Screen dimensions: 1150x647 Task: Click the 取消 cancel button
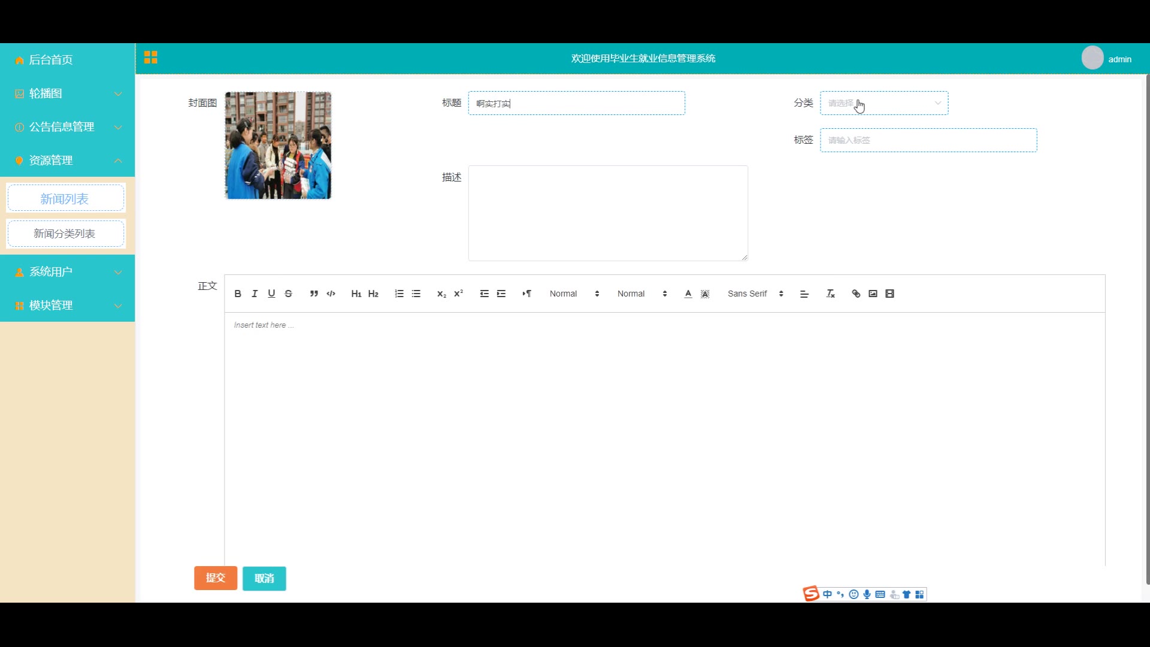(264, 578)
